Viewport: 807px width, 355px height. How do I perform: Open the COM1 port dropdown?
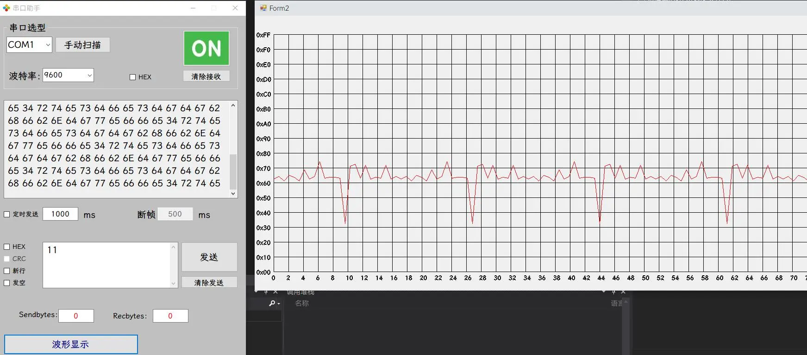coord(29,45)
